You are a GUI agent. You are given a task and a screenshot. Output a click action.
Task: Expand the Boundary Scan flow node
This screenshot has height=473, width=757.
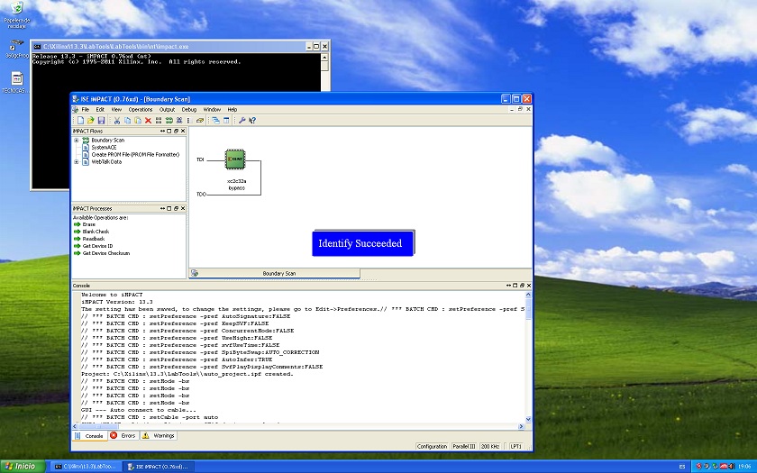tap(76, 141)
